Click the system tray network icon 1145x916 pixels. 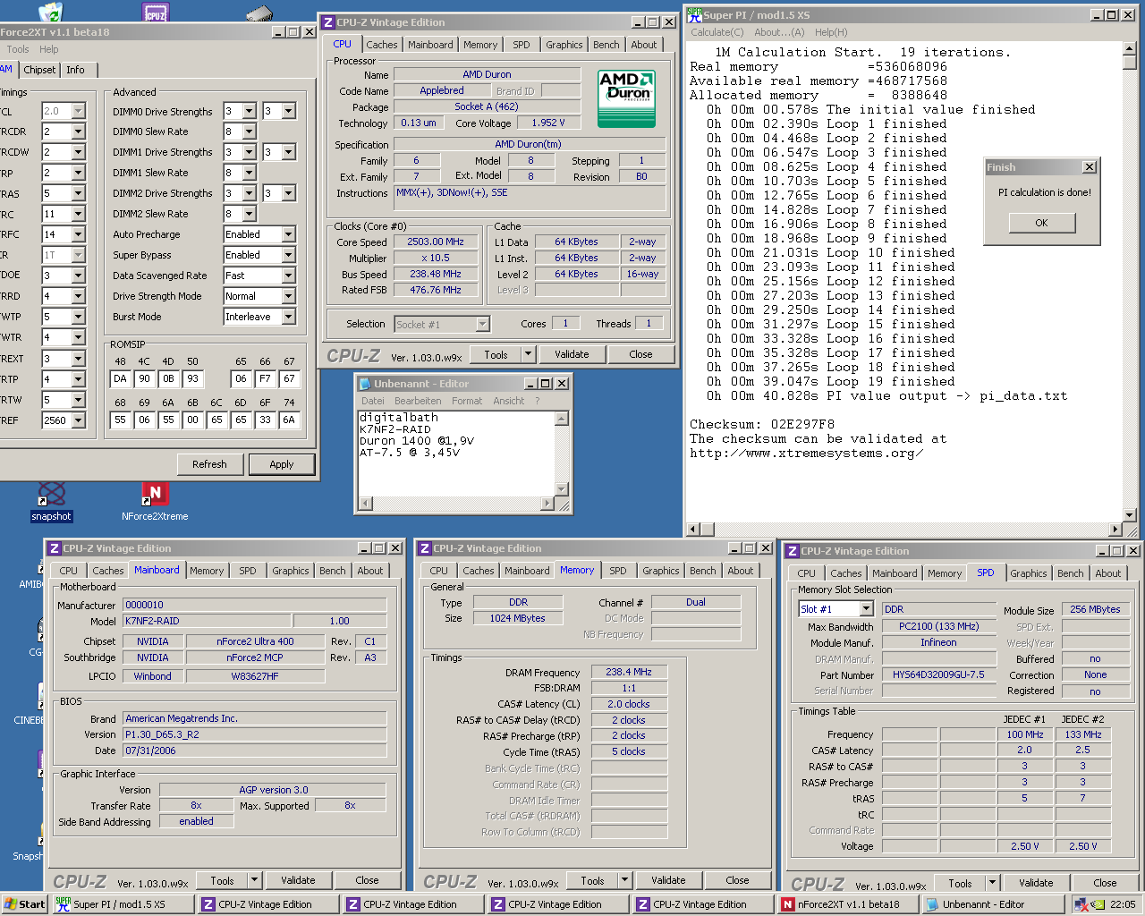(1081, 904)
